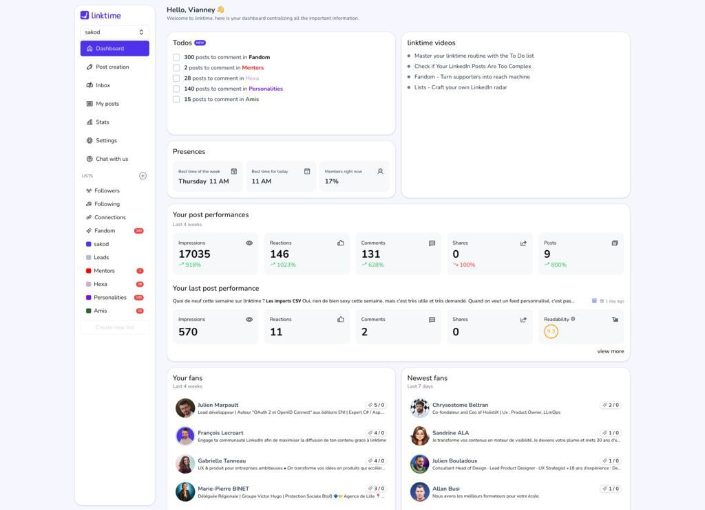
Task: Select the purple sakod list swatch
Action: [89, 244]
